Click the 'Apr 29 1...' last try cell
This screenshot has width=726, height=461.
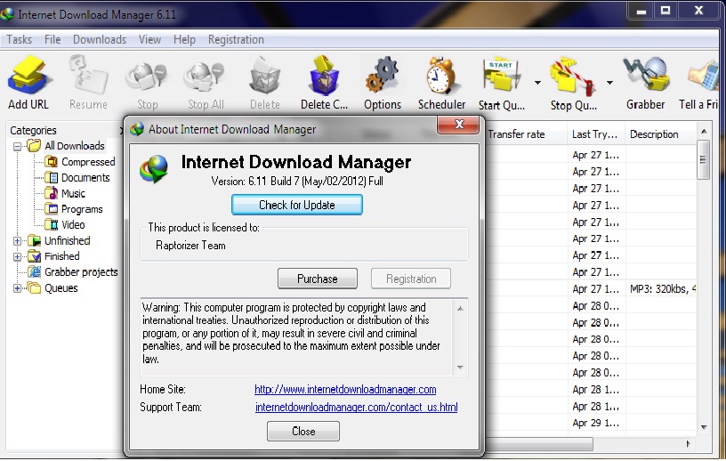(595, 423)
